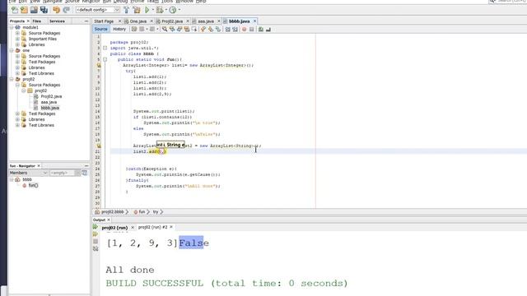Click the Stop output sidebar icon
This screenshot has height=296, width=527.
point(96,241)
